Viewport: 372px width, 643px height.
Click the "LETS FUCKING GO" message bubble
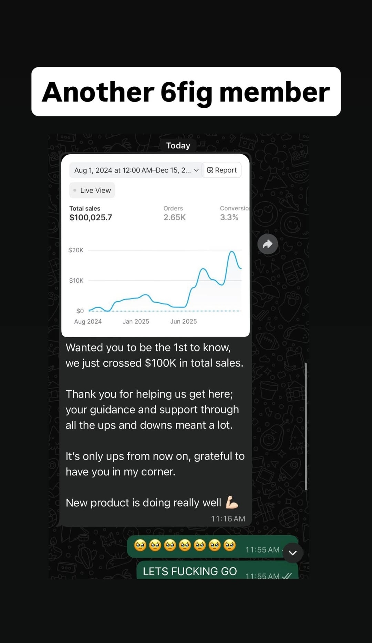click(x=190, y=571)
